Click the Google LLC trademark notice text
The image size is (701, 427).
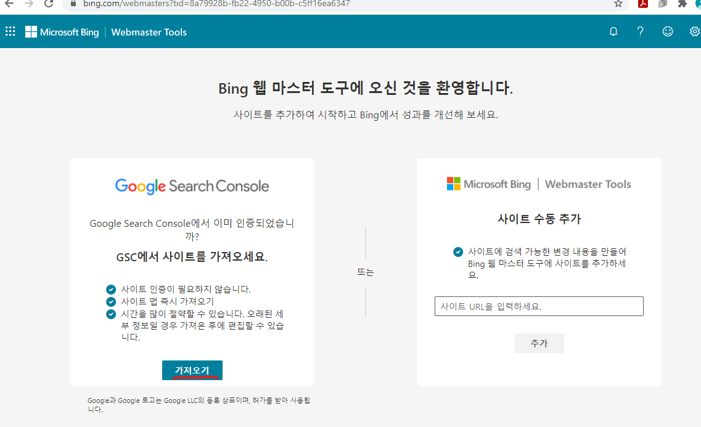[x=199, y=405]
